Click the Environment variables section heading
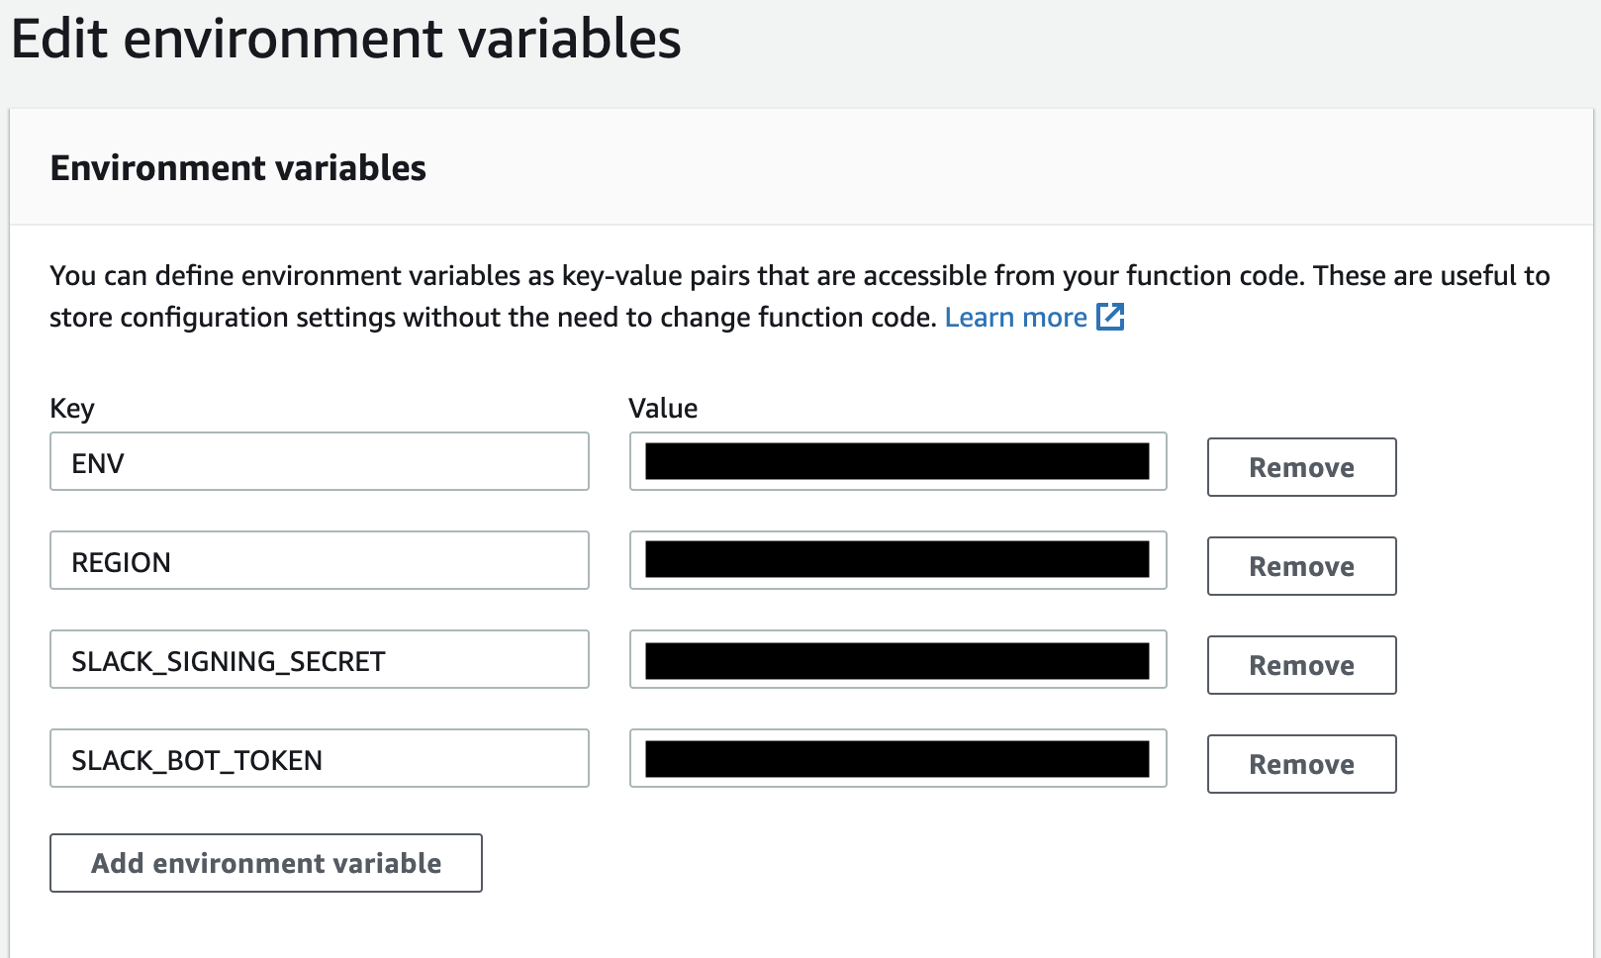 [x=238, y=168]
